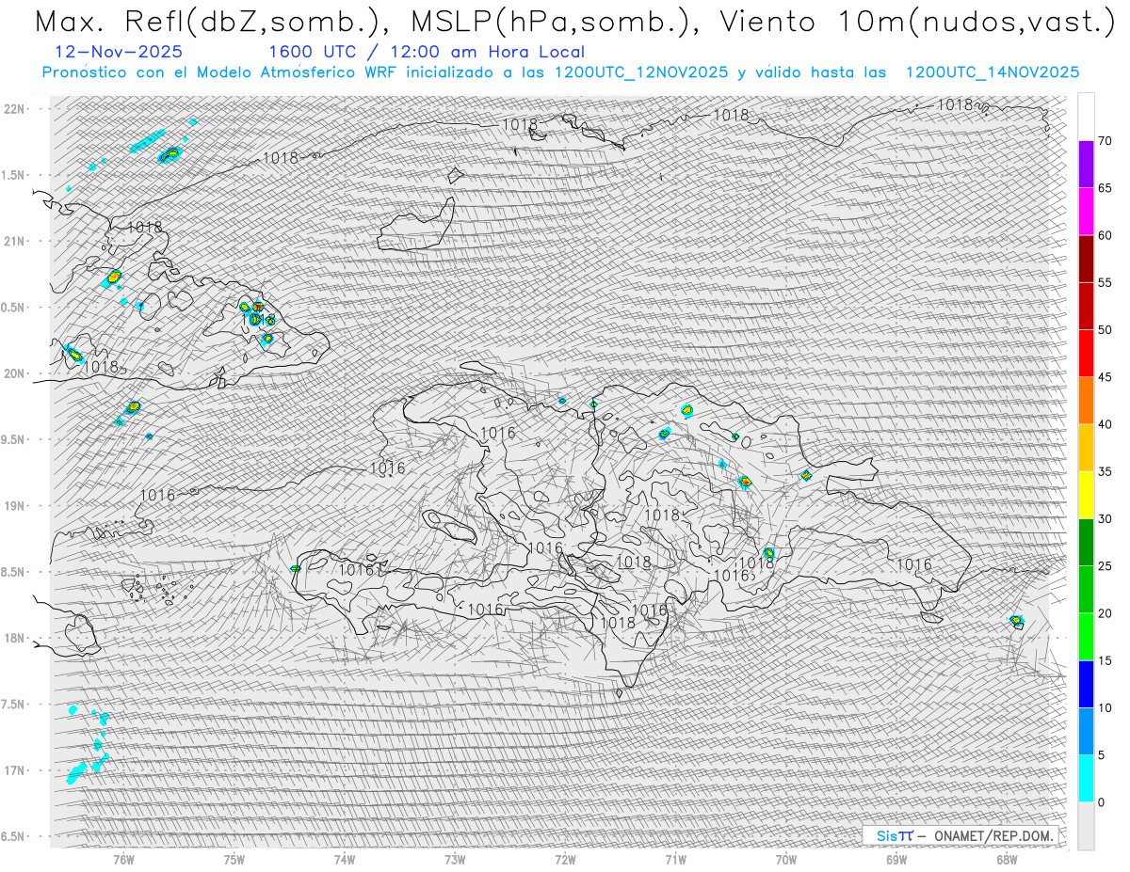Image resolution: width=1130 pixels, height=872 pixels.
Task: Click the colorbar tick value '10'
Action: 1105,707
